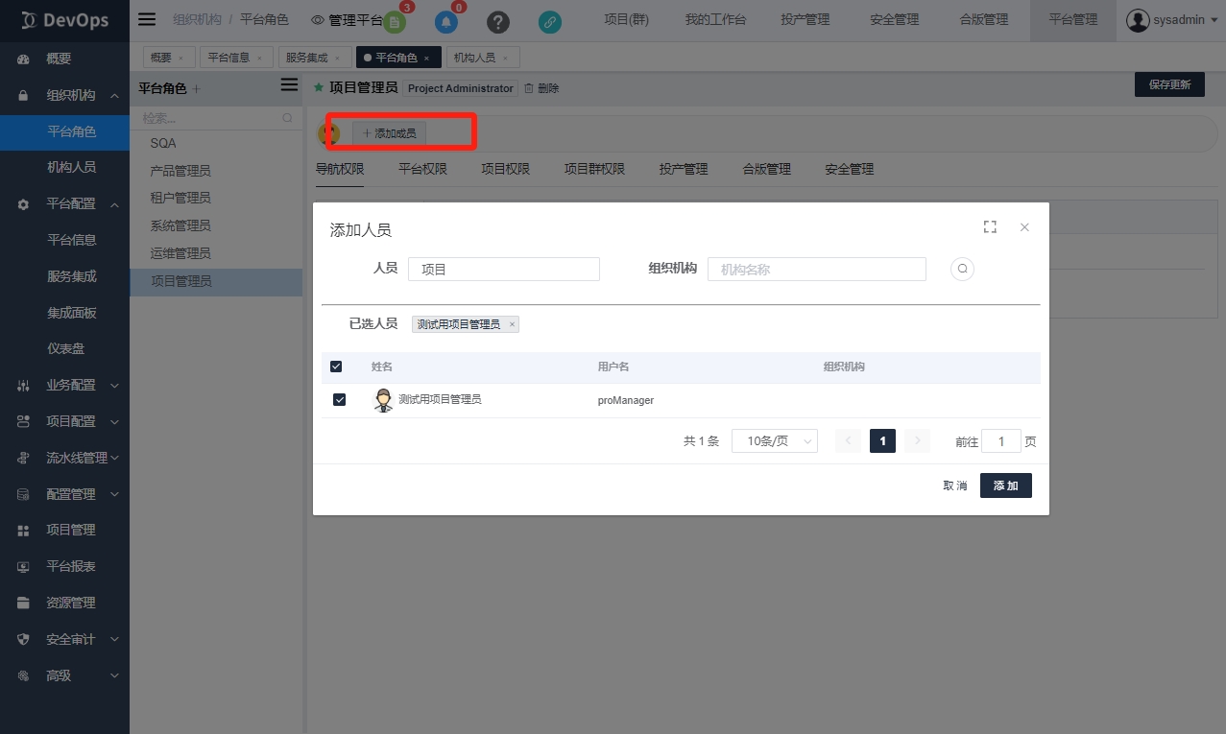
Task: Click the hamburger icon in 平台角色 panel header
Action: pyautogui.click(x=289, y=85)
